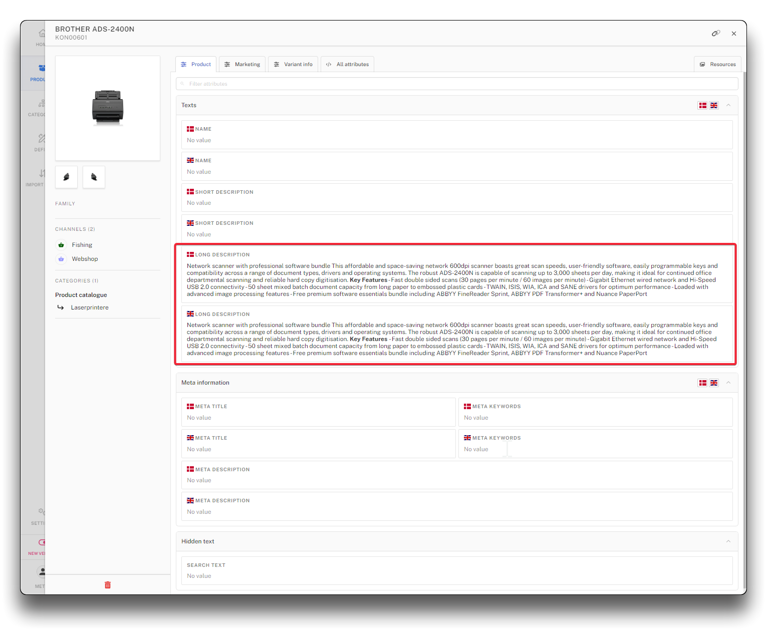Collapse the Meta information section
Viewport: 767px width, 631px height.
coord(728,383)
